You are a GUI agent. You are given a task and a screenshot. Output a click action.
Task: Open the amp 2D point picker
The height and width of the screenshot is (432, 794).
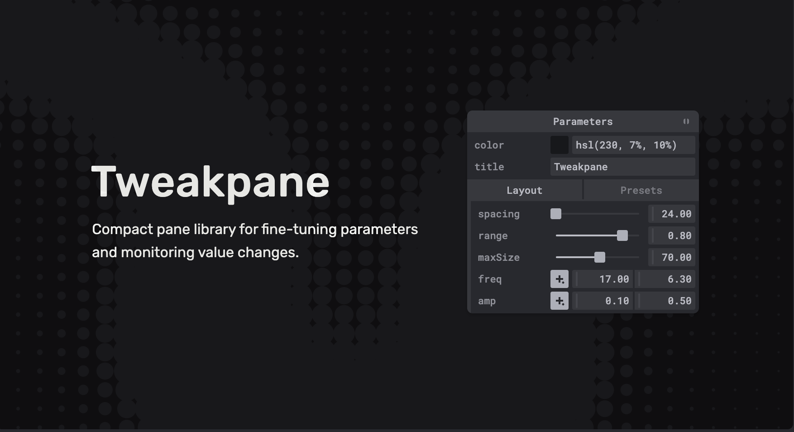559,301
